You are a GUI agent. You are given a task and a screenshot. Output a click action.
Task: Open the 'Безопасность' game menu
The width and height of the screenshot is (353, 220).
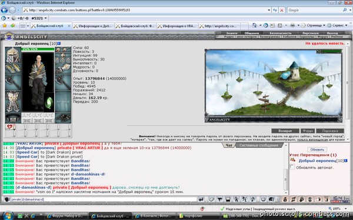pos(281,33)
